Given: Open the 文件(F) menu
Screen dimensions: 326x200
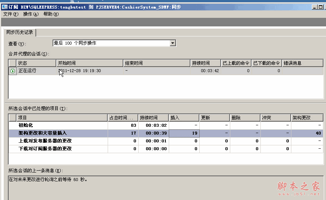Looking at the screenshot, I should (x=10, y=14).
